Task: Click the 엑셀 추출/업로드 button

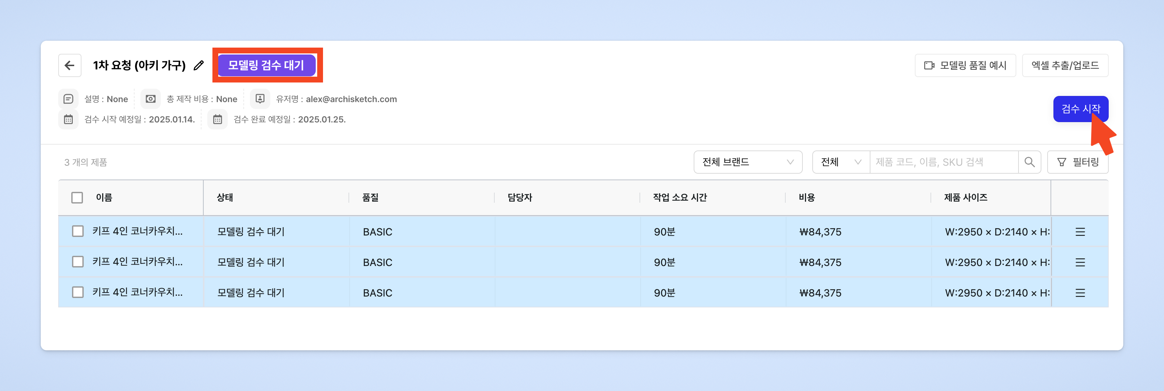Action: [x=1065, y=65]
